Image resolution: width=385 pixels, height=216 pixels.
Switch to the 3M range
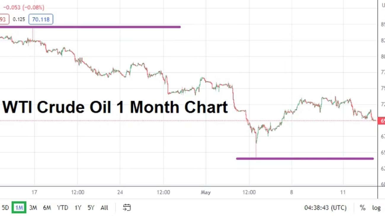pos(33,208)
